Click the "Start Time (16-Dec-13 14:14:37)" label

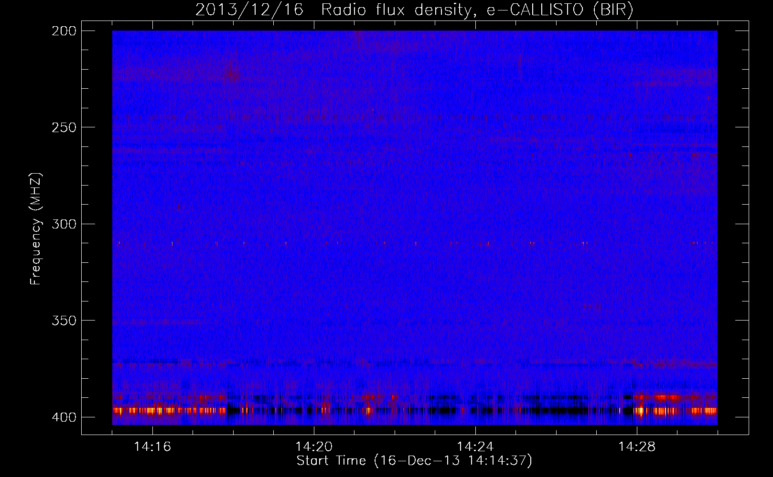(x=414, y=460)
